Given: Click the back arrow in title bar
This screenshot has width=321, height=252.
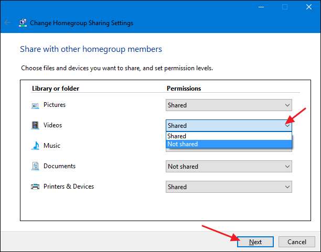Looking at the screenshot, I should point(8,23).
